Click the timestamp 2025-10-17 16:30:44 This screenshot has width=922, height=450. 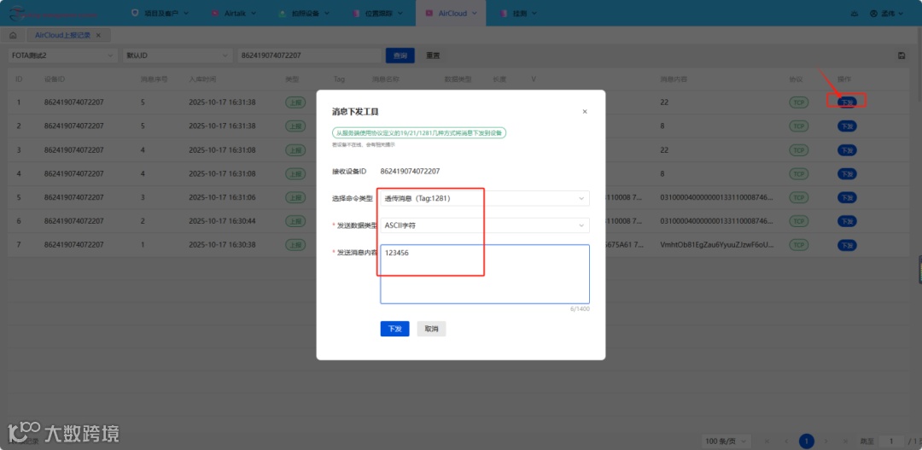[222, 221]
